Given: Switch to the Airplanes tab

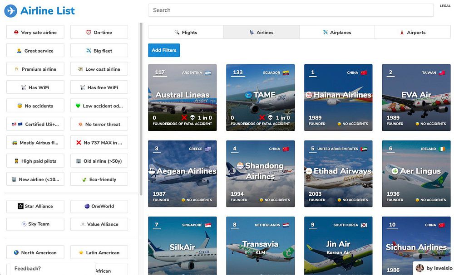Looking at the screenshot, I should pyautogui.click(x=337, y=32).
